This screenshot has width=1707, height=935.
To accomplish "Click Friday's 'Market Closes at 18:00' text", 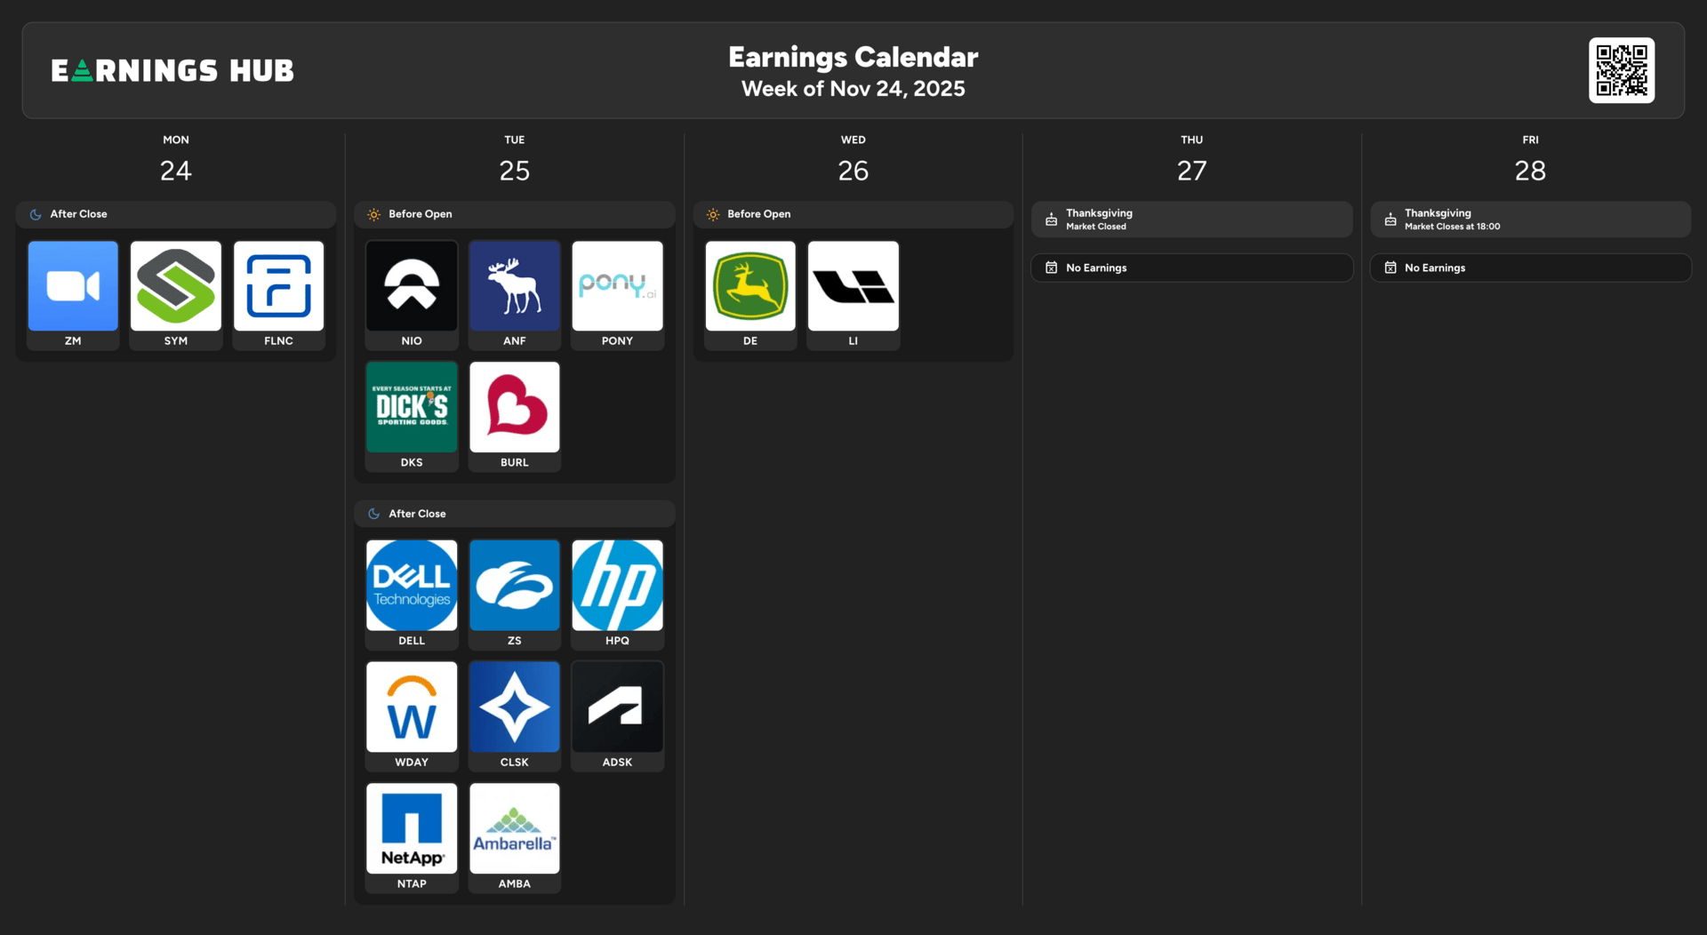I will click(1453, 227).
